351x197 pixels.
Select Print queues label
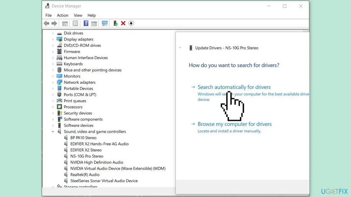point(75,101)
